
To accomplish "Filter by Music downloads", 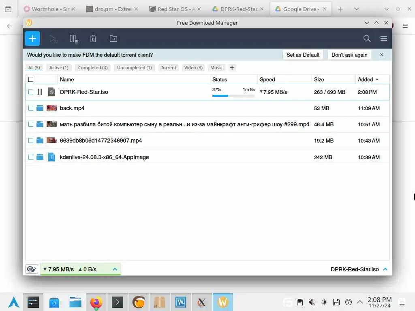I will click(x=216, y=68).
